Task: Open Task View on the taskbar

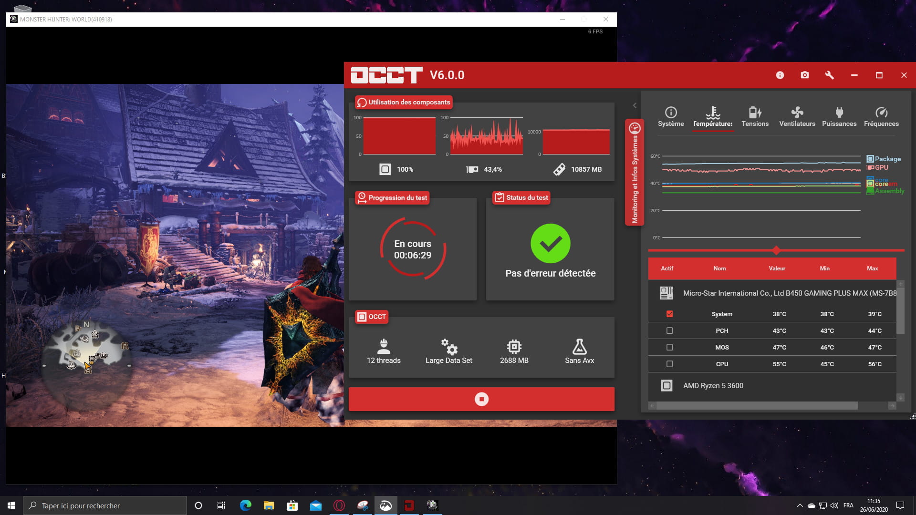Action: click(221, 505)
